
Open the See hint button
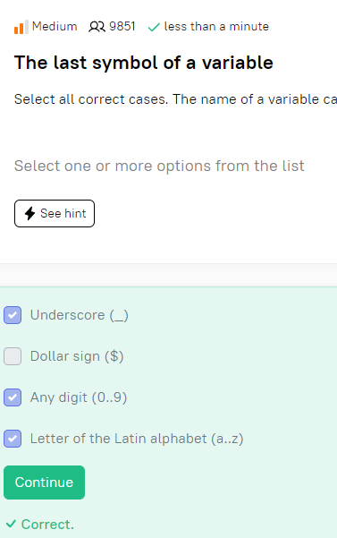coord(55,213)
